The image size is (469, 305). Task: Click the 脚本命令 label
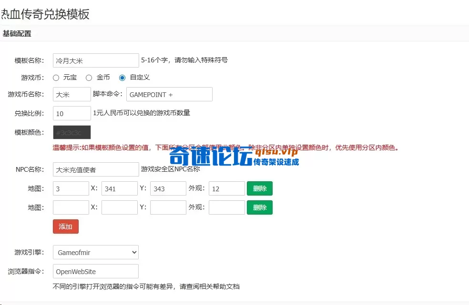108,94
